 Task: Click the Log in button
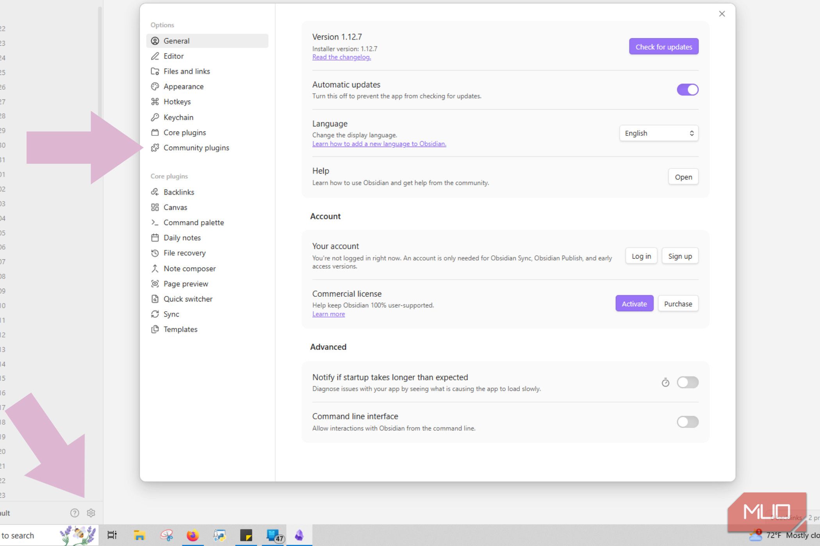pos(641,256)
